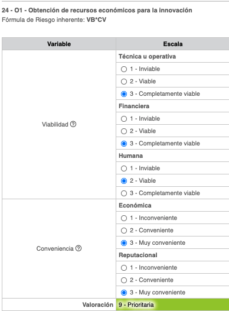
Task: Open the Conveniencia help question mark icon
Action: point(78,248)
